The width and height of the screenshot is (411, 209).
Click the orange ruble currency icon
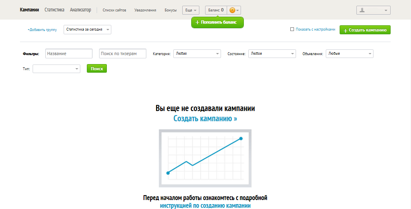click(x=232, y=10)
